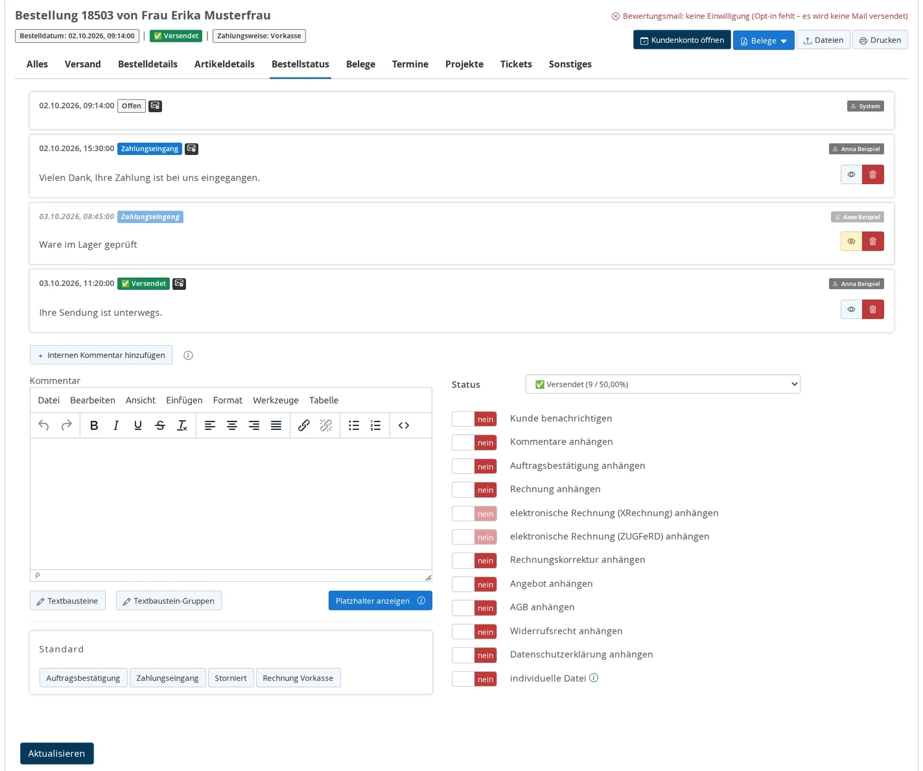Open source code view icon
The width and height of the screenshot is (923, 771).
click(x=404, y=425)
